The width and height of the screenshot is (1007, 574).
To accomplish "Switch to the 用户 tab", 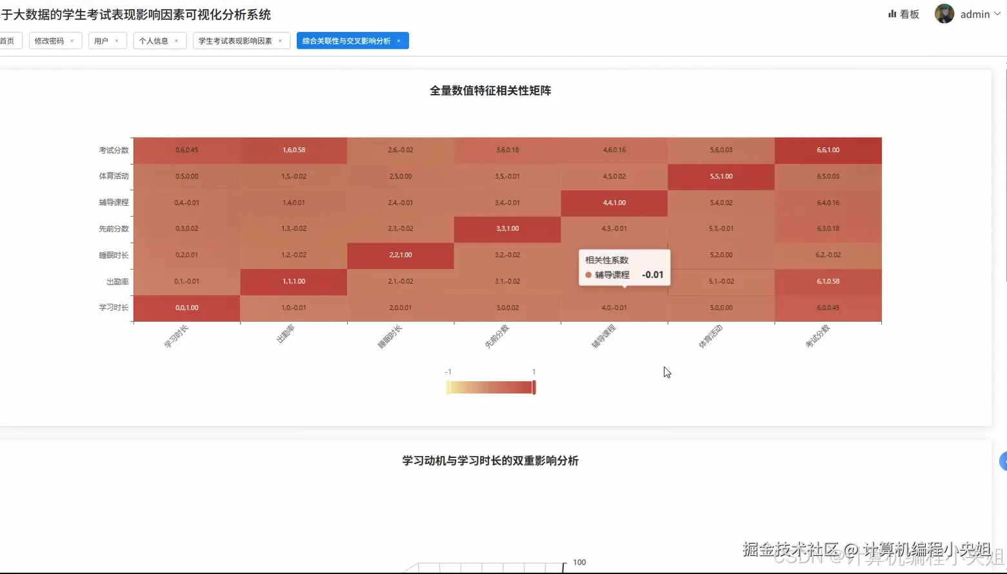I will pos(108,41).
